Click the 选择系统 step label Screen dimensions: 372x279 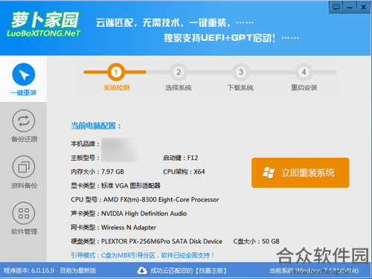coord(179,88)
